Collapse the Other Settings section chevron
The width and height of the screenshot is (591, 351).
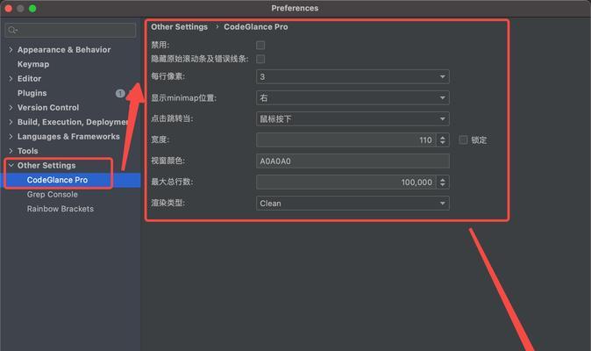[11, 165]
